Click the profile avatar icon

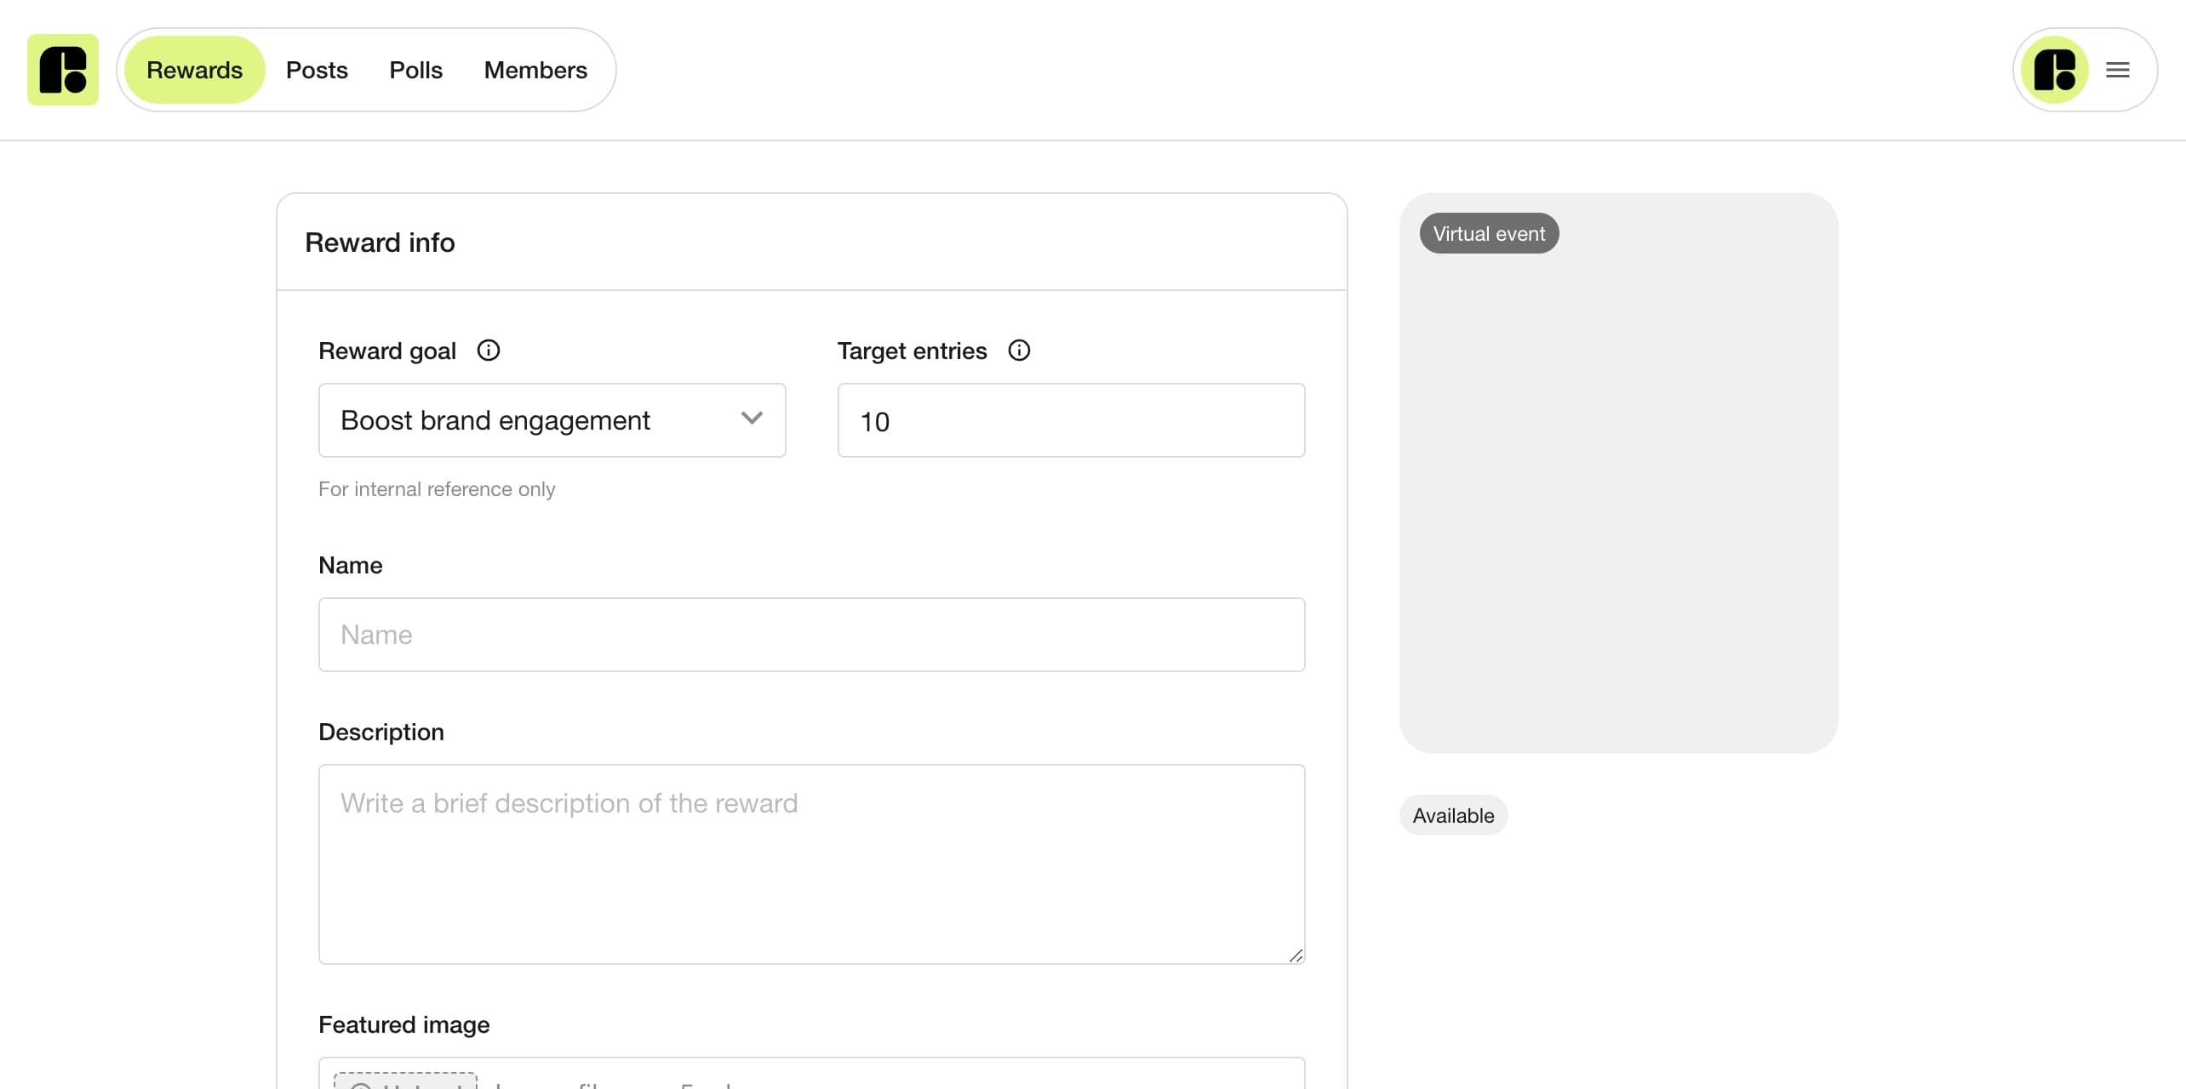(2054, 70)
